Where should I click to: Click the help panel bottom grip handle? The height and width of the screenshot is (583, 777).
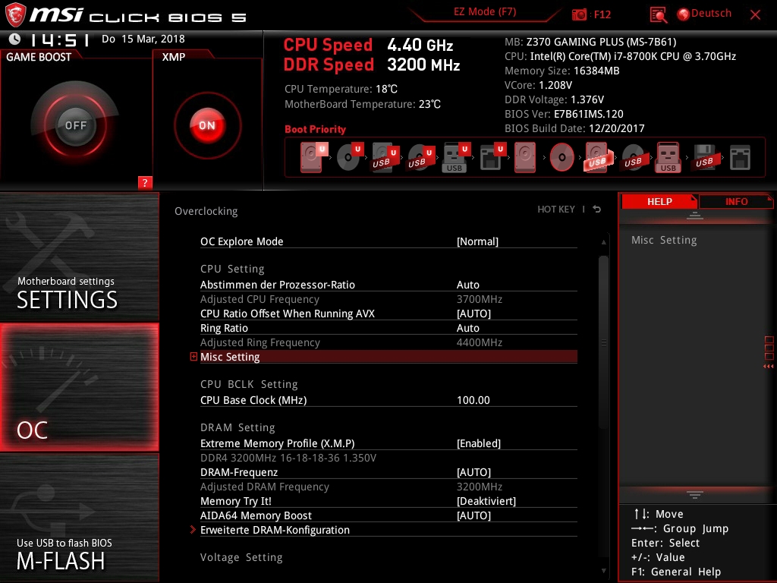695,495
